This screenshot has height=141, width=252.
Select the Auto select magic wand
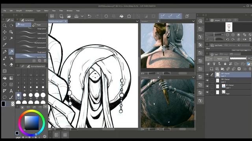[x=11, y=38]
